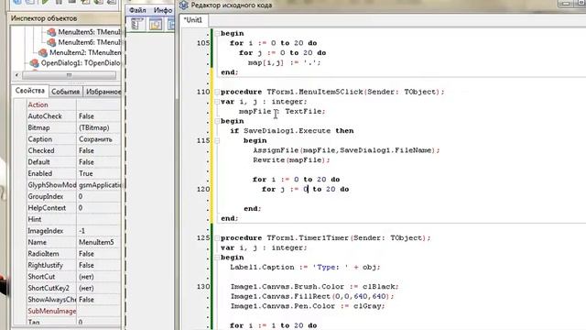The width and height of the screenshot is (586, 330).
Task: Switch to the Свойства tab
Action: click(x=30, y=91)
